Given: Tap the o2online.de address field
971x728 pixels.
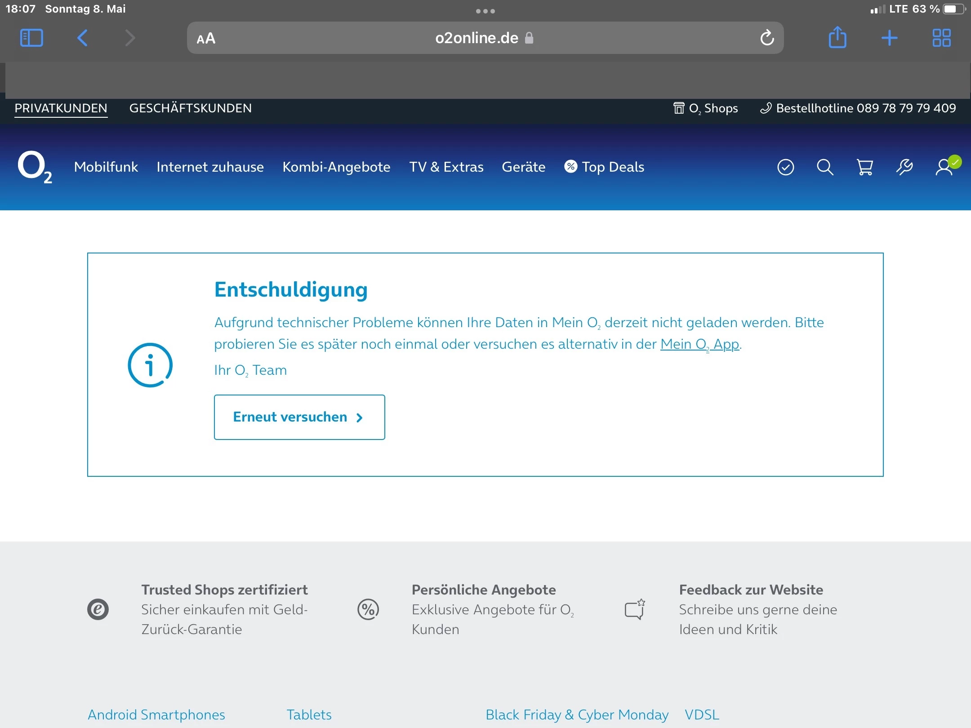Looking at the screenshot, I should pyautogui.click(x=477, y=38).
